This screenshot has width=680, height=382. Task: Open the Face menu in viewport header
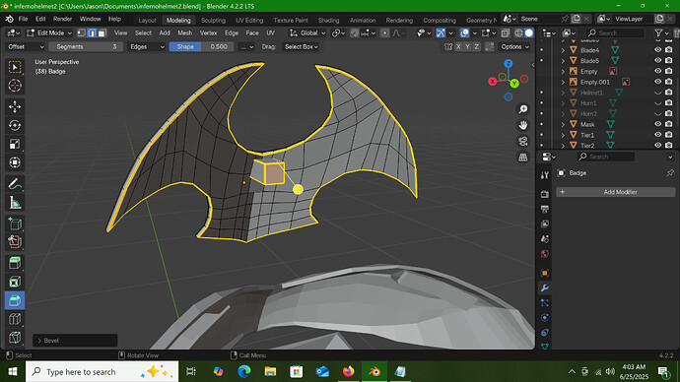click(x=252, y=32)
